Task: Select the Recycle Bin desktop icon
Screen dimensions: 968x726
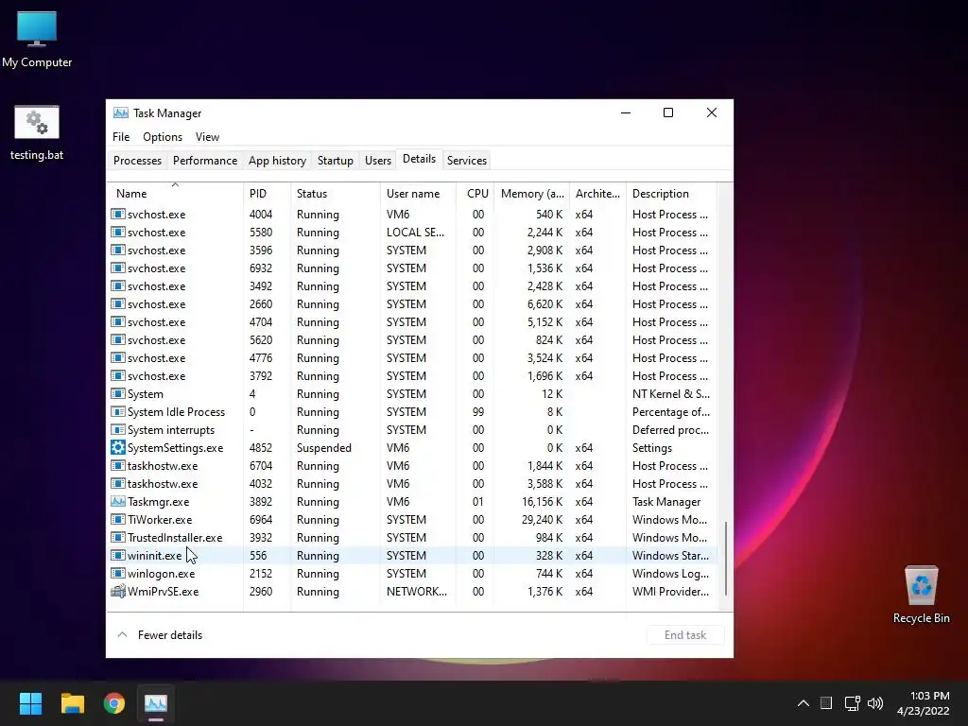Action: (x=921, y=595)
